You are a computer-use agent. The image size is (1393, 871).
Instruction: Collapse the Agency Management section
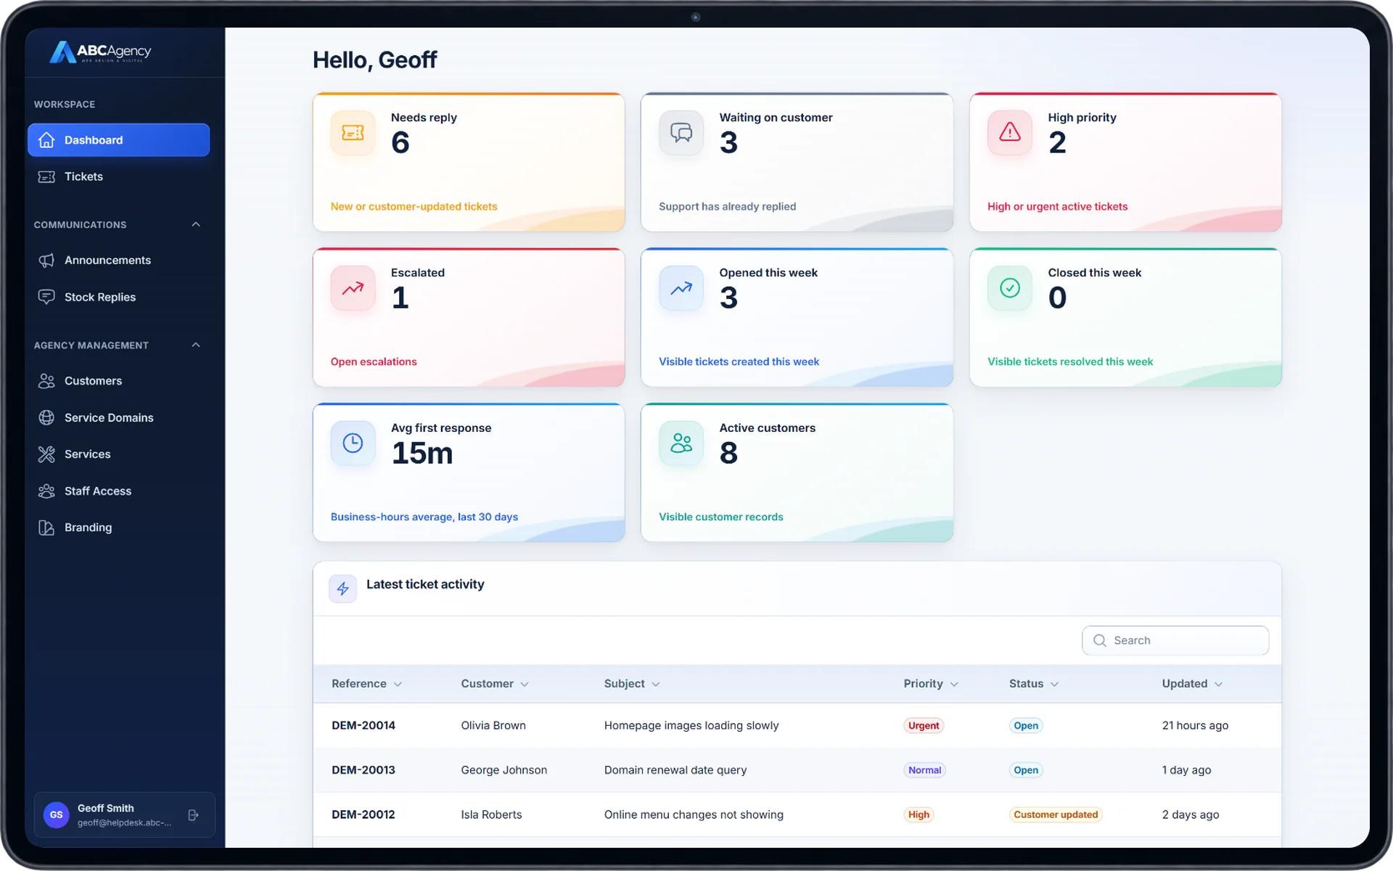click(196, 345)
